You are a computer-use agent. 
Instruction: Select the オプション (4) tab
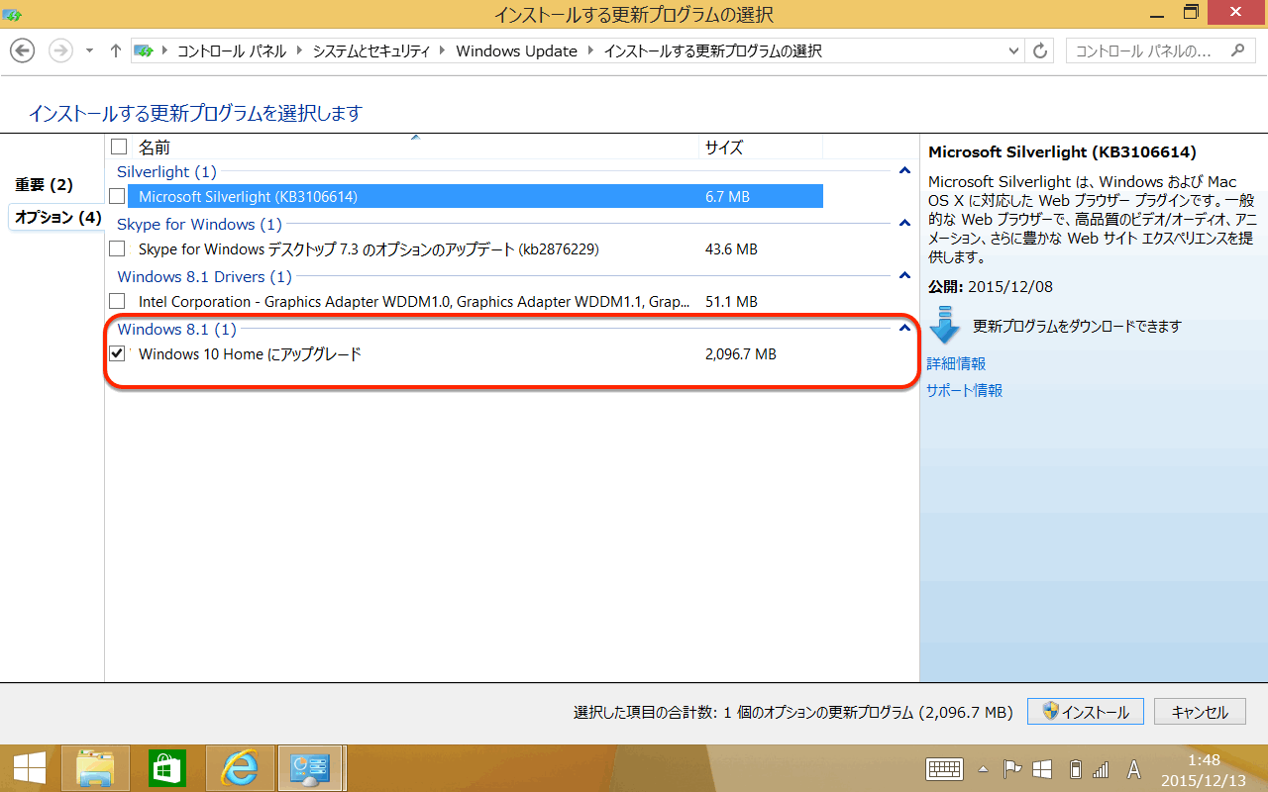coord(57,217)
